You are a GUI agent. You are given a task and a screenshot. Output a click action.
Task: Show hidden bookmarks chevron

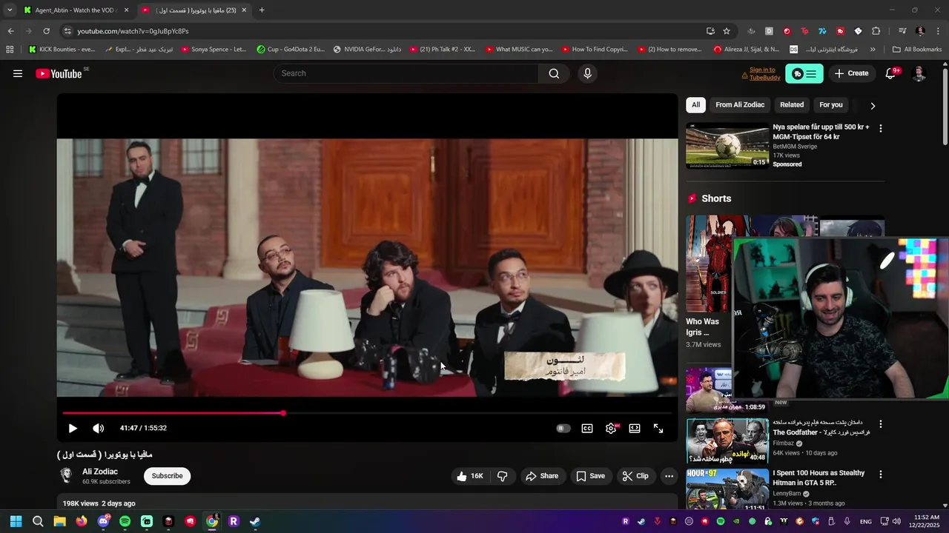tap(873, 50)
